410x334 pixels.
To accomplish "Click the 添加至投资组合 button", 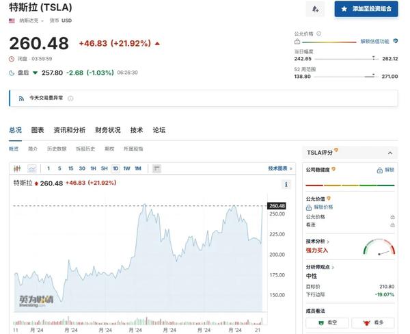I will click(366, 9).
